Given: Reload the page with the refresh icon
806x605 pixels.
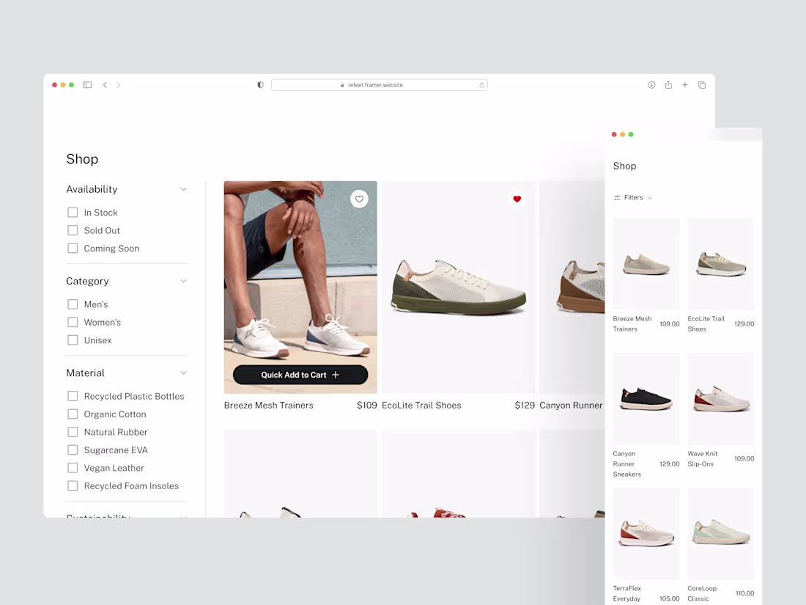Looking at the screenshot, I should pos(481,85).
